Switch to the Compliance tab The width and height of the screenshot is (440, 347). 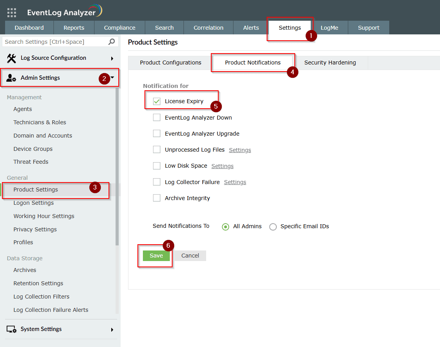[x=119, y=27]
